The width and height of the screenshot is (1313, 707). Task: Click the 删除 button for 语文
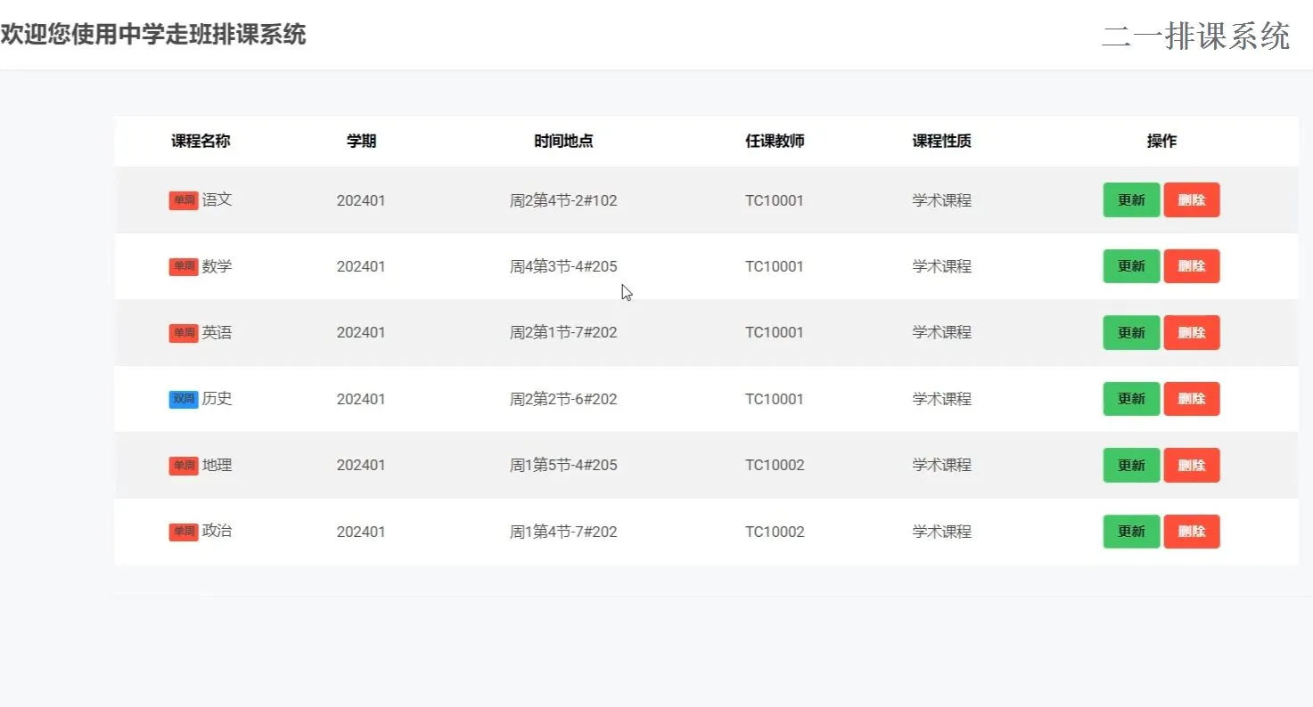pyautogui.click(x=1192, y=200)
